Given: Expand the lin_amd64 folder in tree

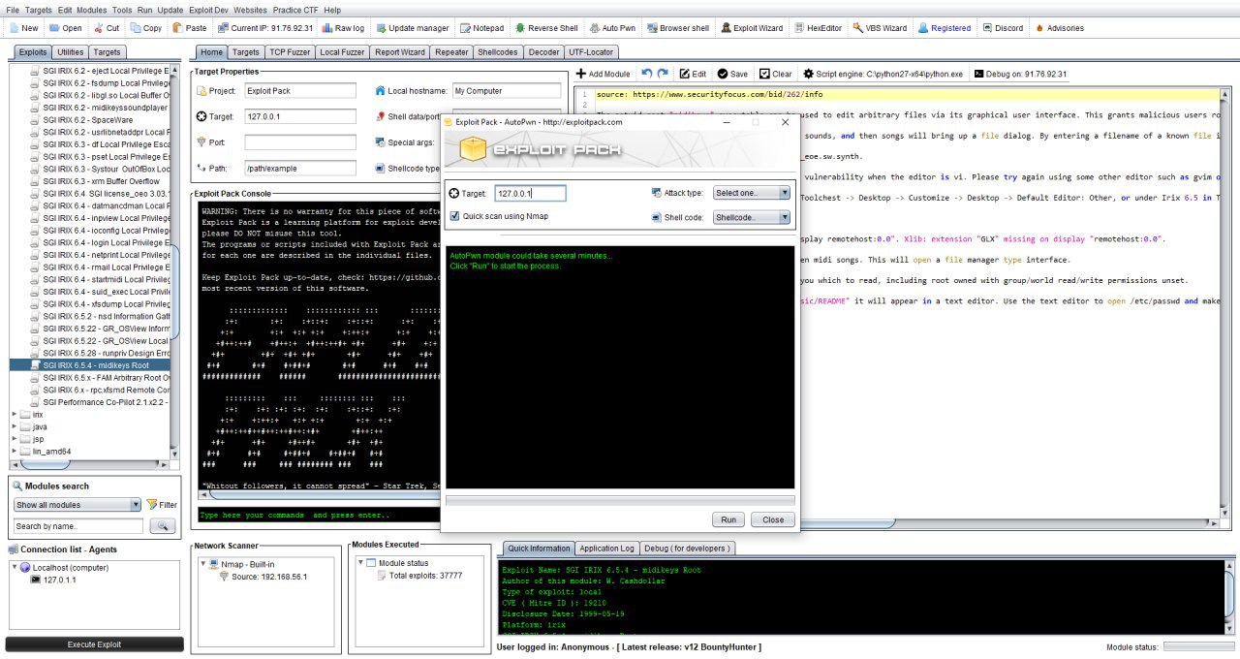Looking at the screenshot, I should click(x=15, y=451).
